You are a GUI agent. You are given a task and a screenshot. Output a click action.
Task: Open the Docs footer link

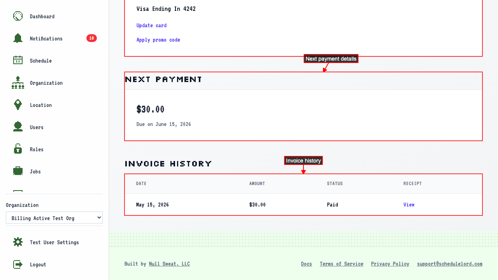pyautogui.click(x=307, y=264)
